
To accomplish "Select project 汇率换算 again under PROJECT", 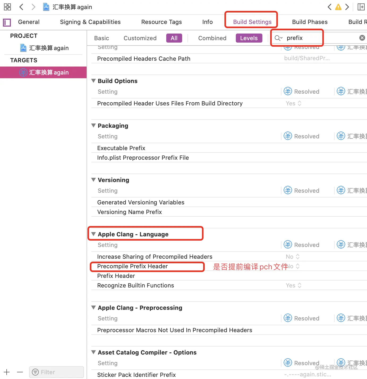I will (49, 48).
